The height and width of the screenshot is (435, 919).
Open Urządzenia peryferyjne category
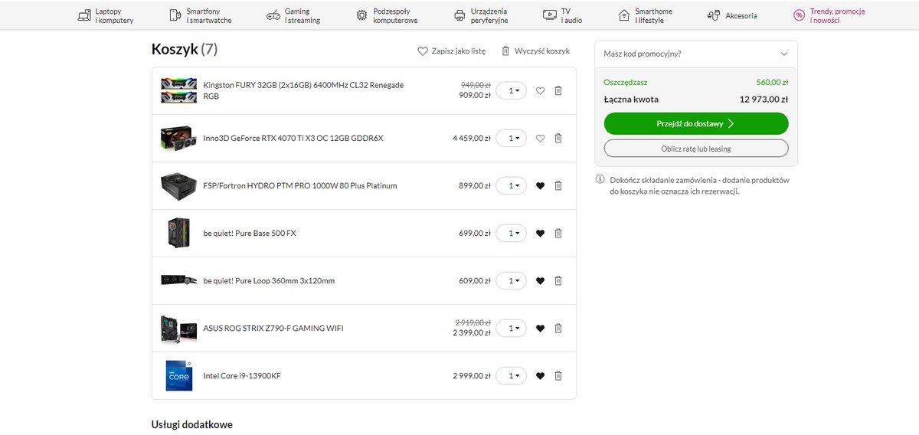pos(481,15)
